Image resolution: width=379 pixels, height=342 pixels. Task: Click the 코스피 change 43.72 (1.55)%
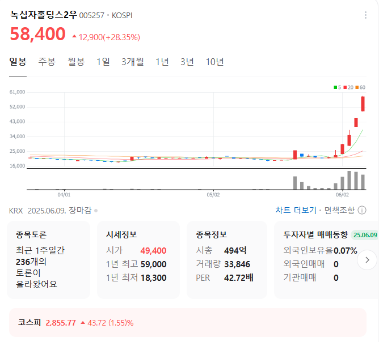pos(107,323)
